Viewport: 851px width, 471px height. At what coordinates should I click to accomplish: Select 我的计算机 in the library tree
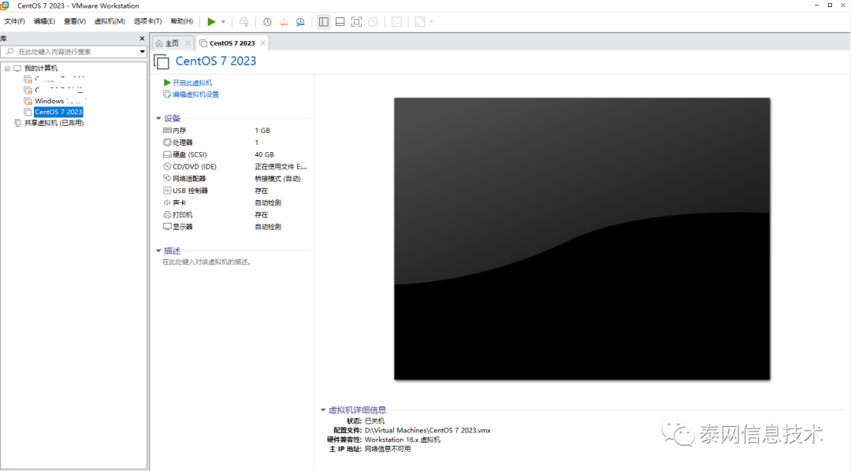tap(41, 69)
